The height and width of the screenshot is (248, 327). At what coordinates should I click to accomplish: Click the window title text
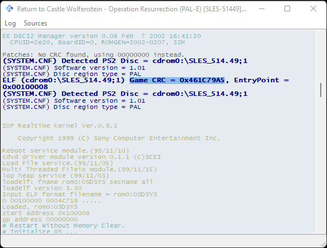(132, 9)
